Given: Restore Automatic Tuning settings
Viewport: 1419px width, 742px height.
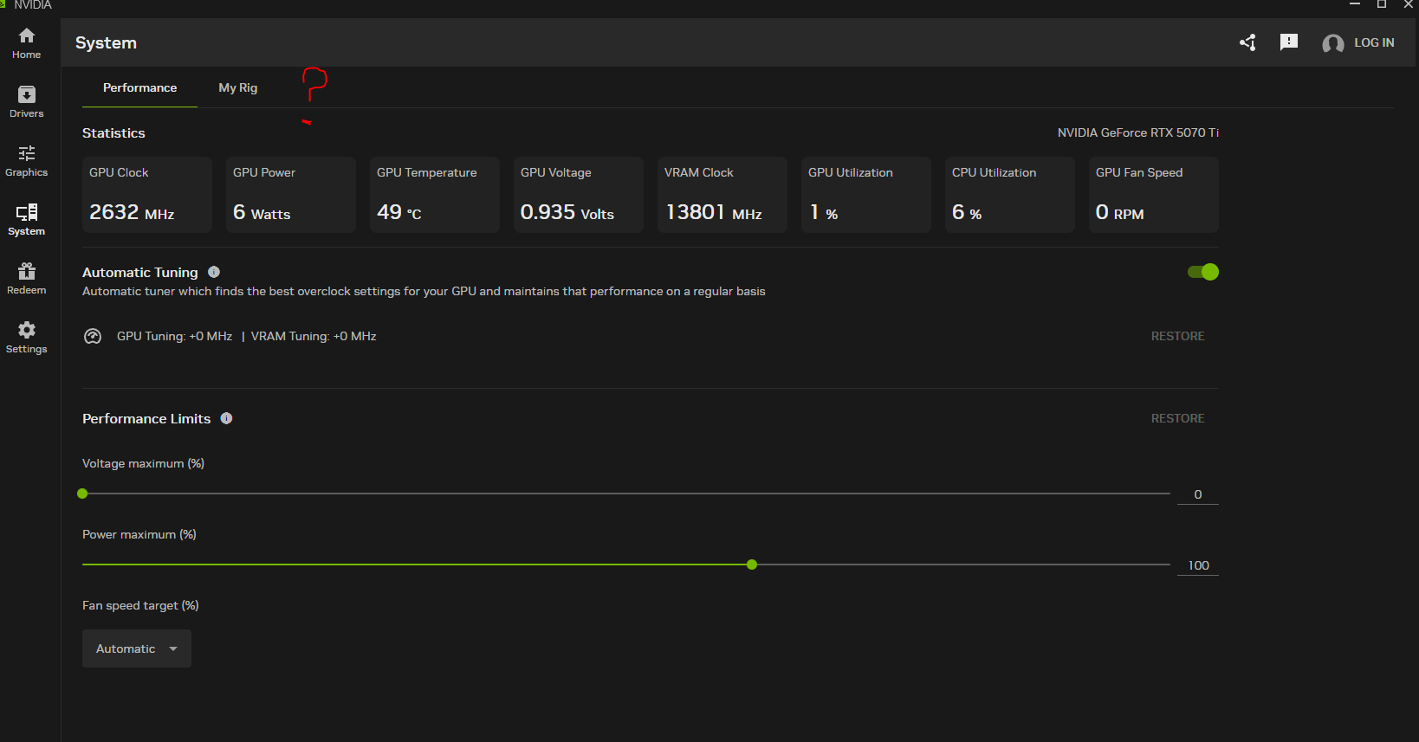Looking at the screenshot, I should click(x=1177, y=336).
